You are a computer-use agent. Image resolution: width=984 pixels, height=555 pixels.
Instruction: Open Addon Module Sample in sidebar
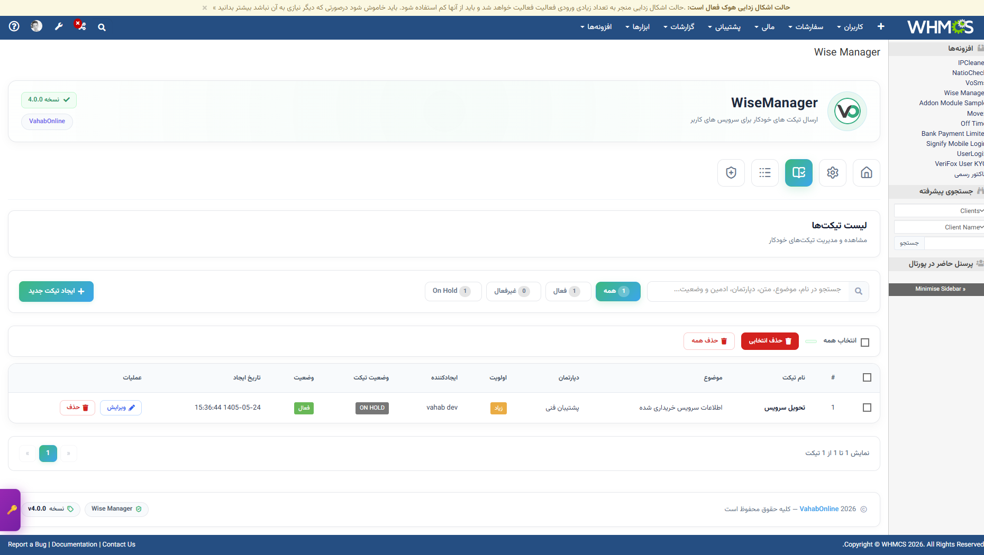(x=951, y=103)
